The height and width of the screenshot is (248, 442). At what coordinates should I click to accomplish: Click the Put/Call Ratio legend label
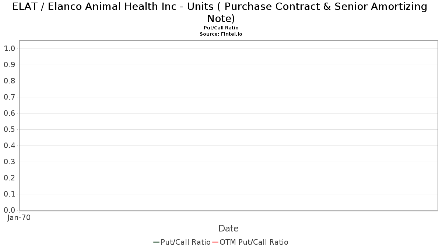[186, 242]
